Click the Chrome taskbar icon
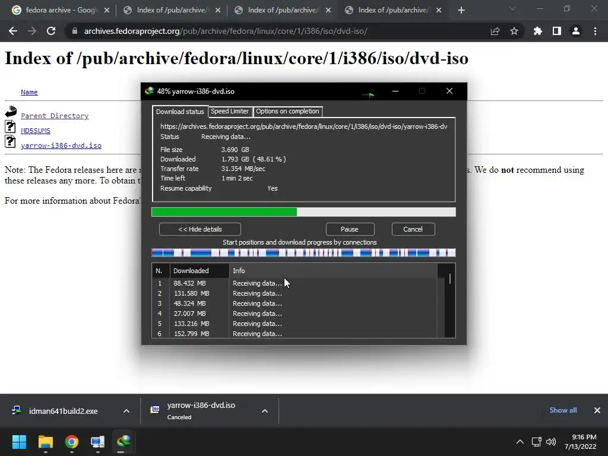The height and width of the screenshot is (456, 608). pyautogui.click(x=72, y=442)
